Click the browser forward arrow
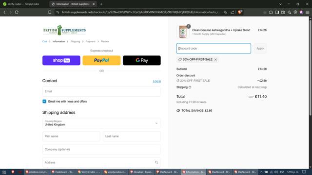 pyautogui.click(x=11, y=12)
